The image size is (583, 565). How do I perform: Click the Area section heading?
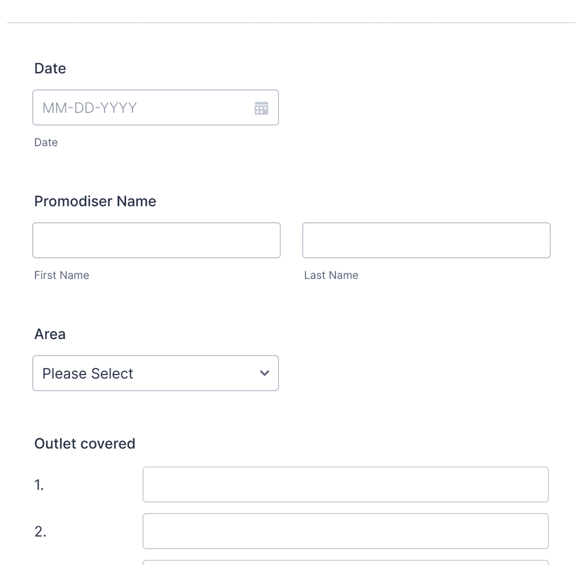click(x=50, y=333)
